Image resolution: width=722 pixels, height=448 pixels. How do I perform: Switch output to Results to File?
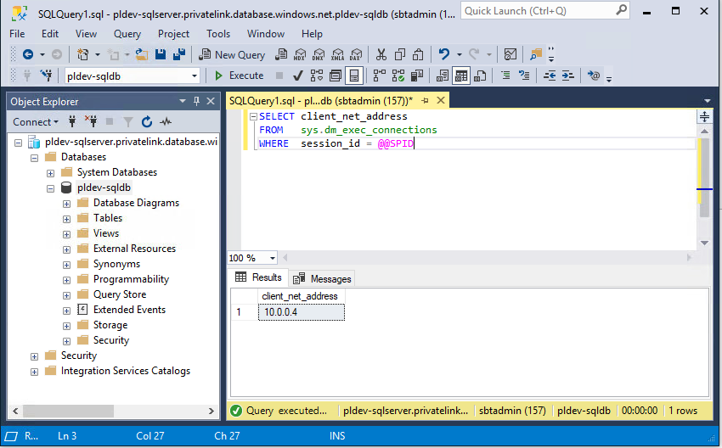point(480,76)
